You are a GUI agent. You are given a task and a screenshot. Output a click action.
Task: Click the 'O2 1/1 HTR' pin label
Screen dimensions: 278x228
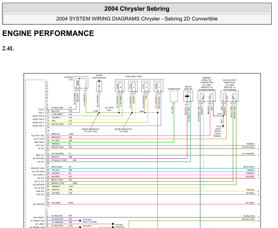(39, 139)
